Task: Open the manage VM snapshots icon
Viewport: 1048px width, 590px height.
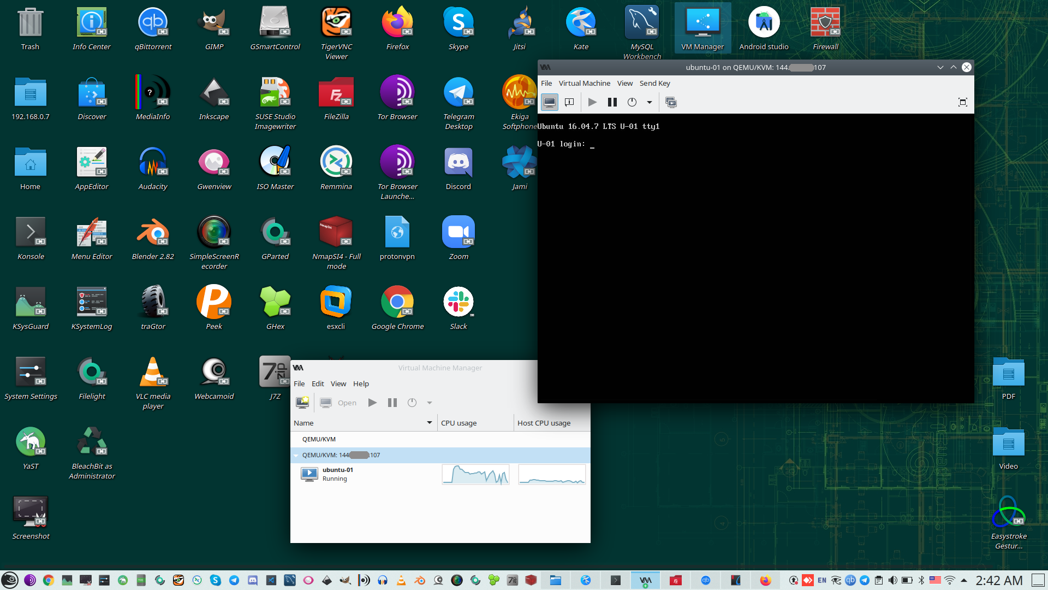Action: coord(671,102)
